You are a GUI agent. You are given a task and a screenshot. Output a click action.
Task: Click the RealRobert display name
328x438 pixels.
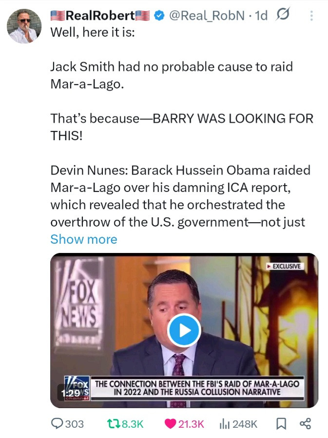pyautogui.click(x=100, y=16)
